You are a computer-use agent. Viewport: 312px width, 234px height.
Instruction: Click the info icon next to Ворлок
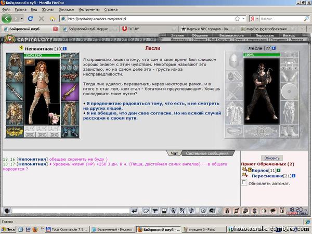pos(279,171)
